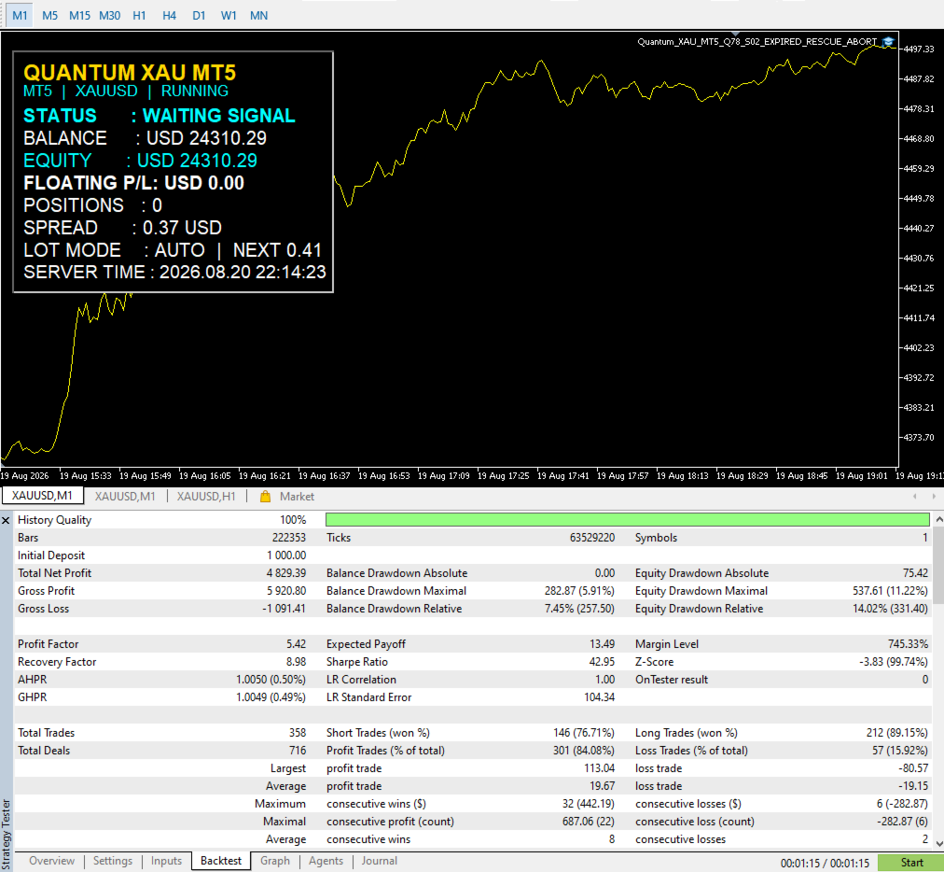Switch chart to M15 timeframe
944x872 pixels.
point(79,16)
